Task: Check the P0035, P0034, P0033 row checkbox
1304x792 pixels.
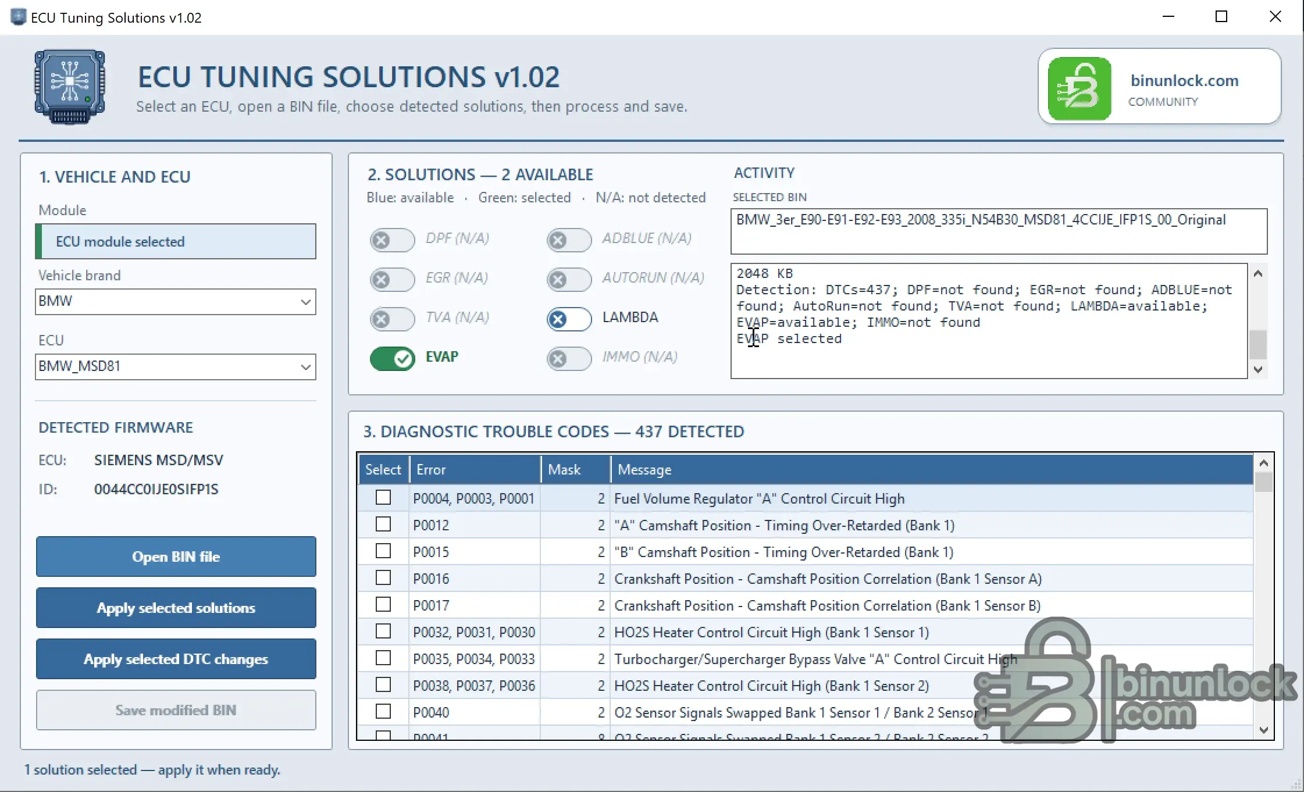Action: [x=383, y=658]
